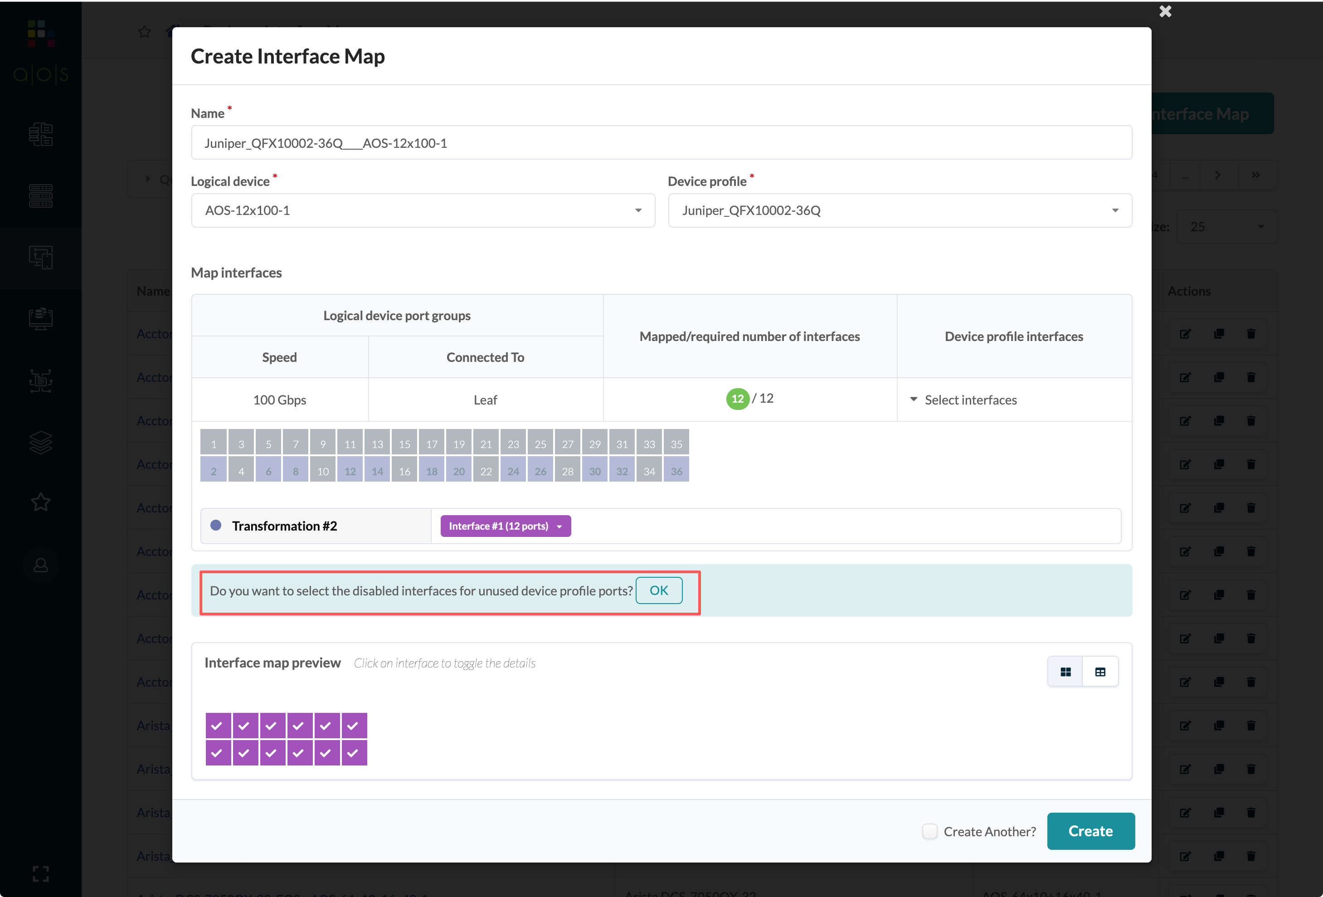
Task: Delete the first row with trash icon
Action: [1251, 334]
